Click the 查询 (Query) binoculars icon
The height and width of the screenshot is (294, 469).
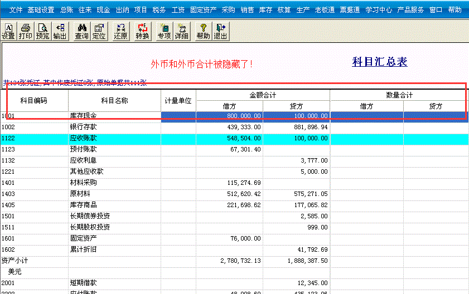81,31
